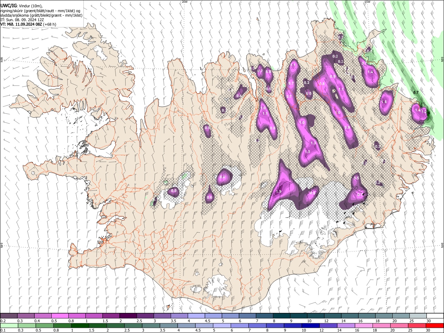Pick the darkest green rain-scale swatch at 1
Screen dimensions: 444x333
coord(80,326)
